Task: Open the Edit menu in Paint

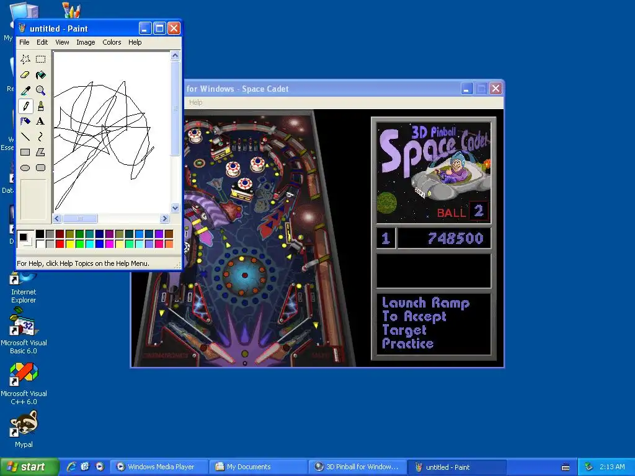Action: pos(42,42)
